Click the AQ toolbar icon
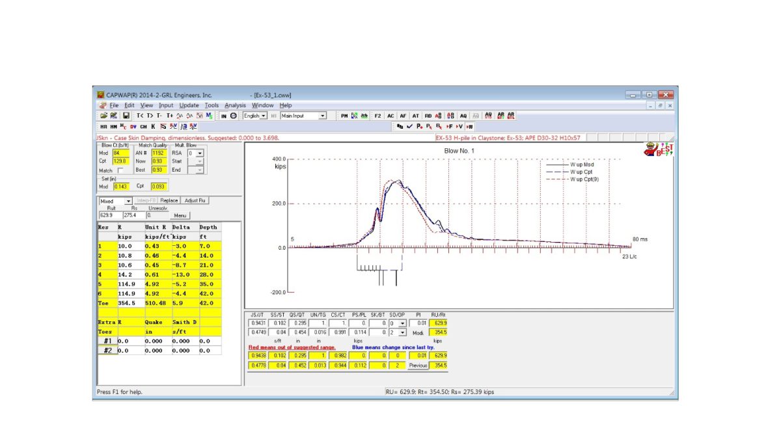This screenshot has width=781, height=439. (463, 116)
